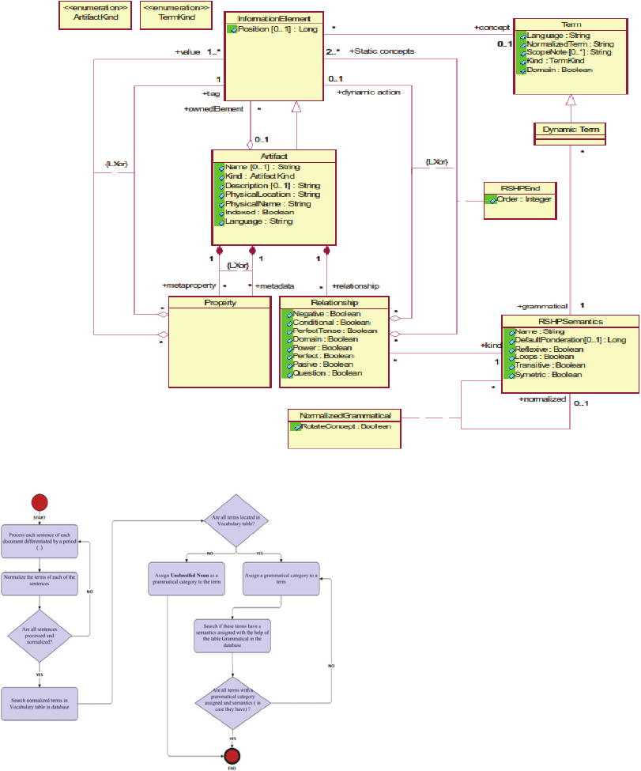Click the red END circle

(232, 755)
